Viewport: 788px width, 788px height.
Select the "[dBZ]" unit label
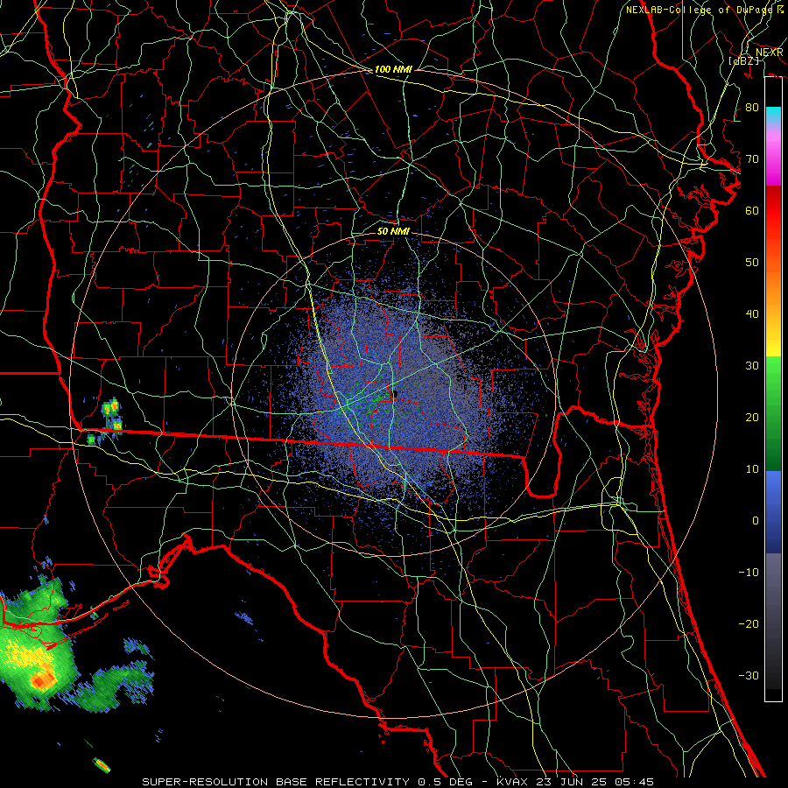(744, 60)
